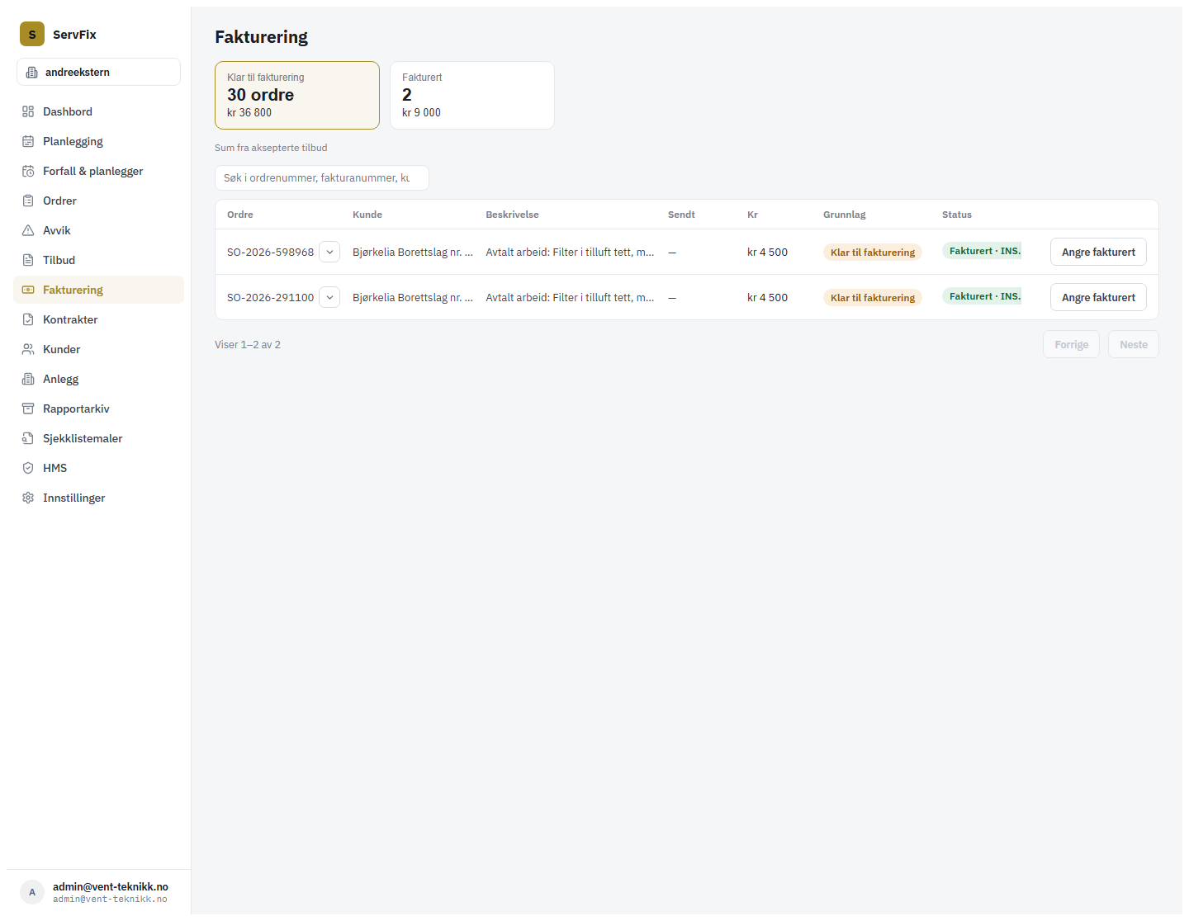Click the Dashbord grid icon

(x=28, y=111)
